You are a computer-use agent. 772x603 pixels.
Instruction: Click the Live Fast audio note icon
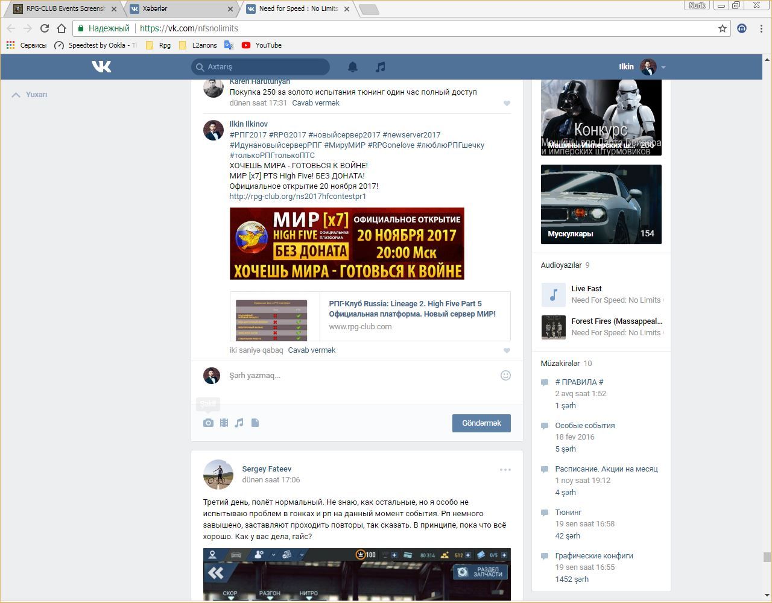pos(553,295)
